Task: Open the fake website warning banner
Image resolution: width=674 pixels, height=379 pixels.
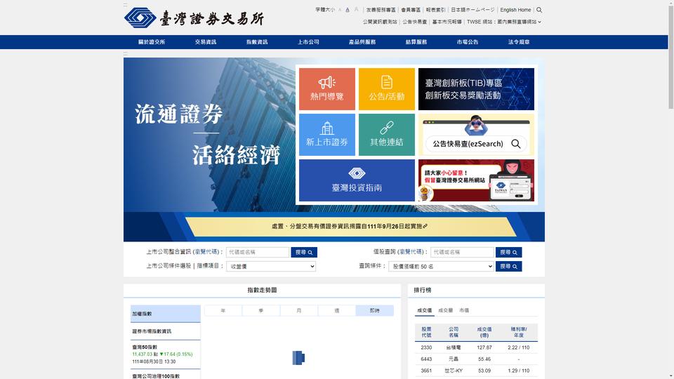Action: (476, 180)
